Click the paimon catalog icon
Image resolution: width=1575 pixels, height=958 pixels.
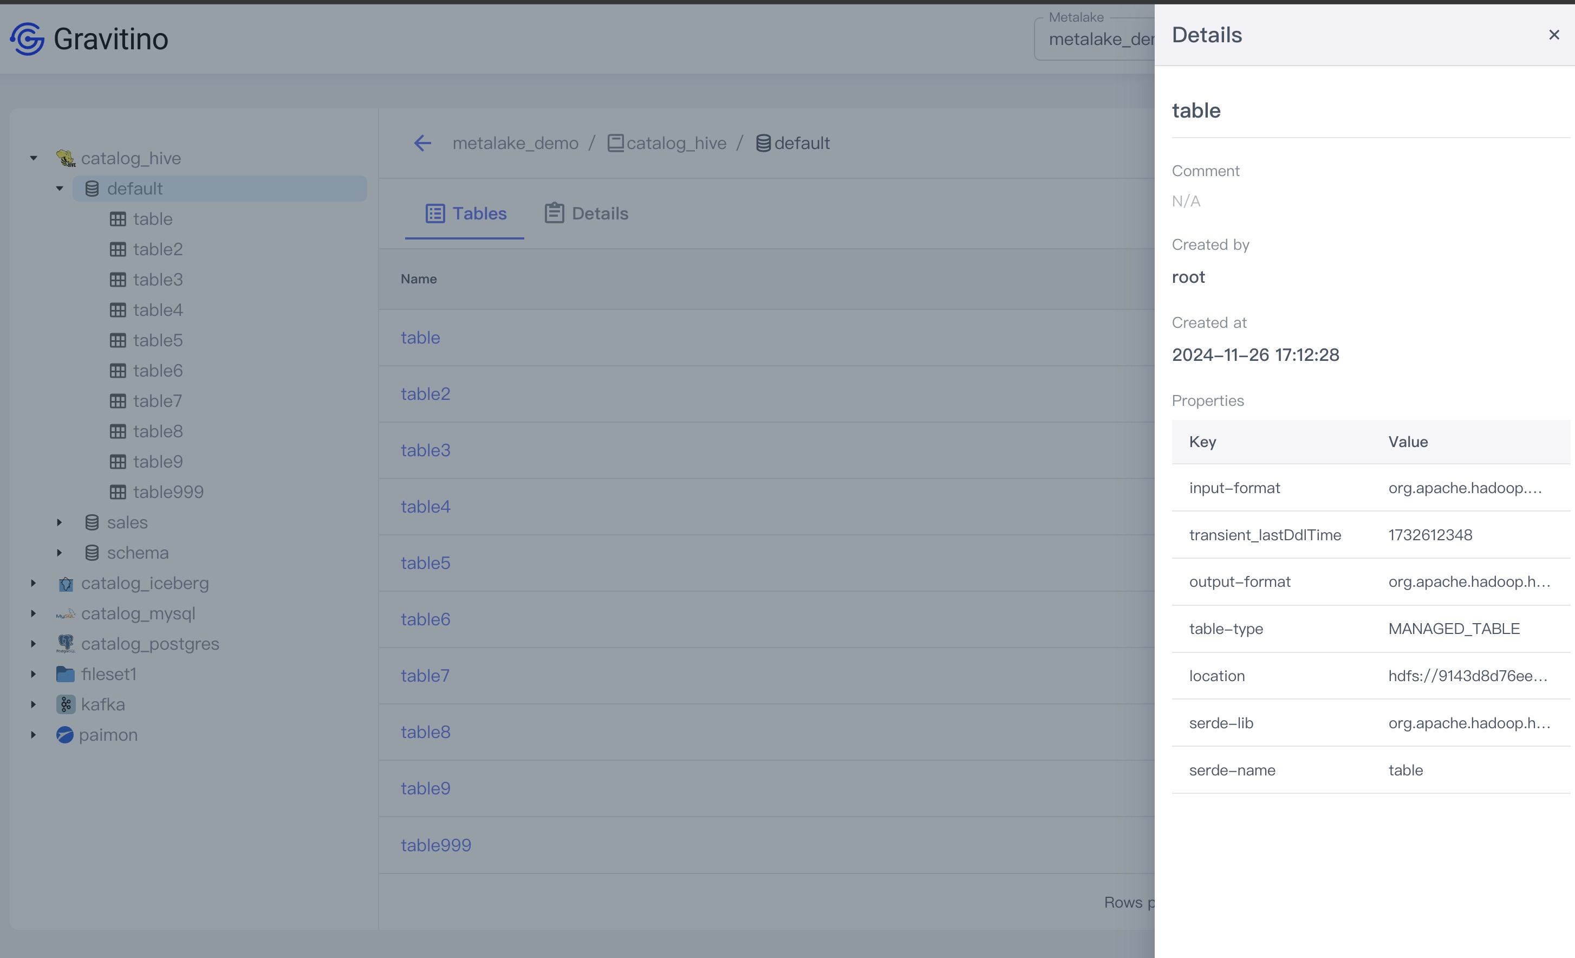(x=64, y=735)
